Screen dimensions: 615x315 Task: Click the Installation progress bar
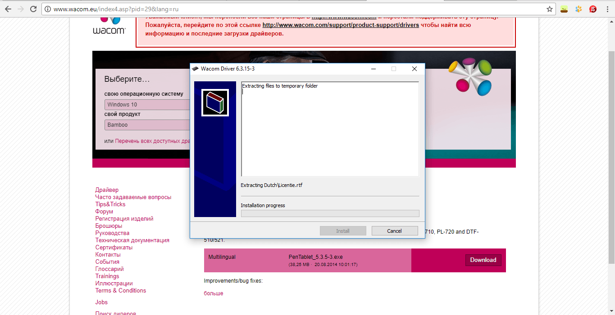point(330,213)
